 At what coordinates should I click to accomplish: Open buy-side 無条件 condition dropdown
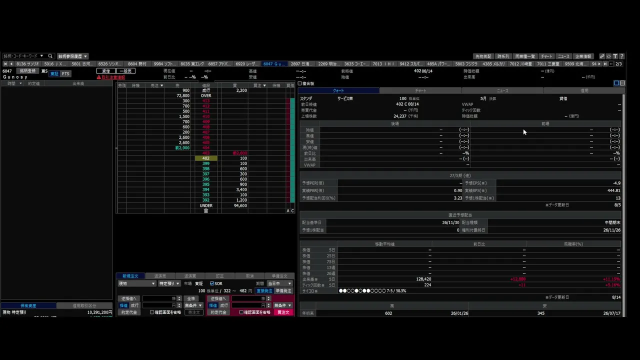(282, 305)
